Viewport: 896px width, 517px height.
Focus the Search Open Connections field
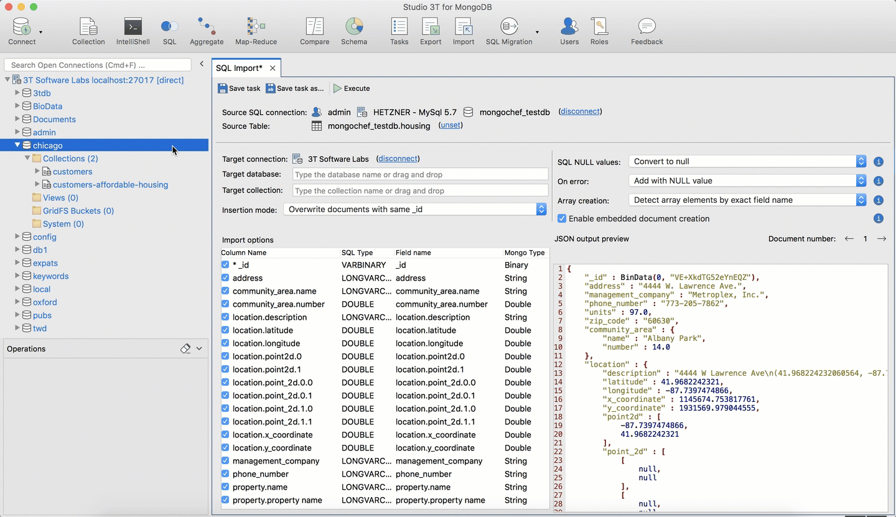click(x=98, y=65)
